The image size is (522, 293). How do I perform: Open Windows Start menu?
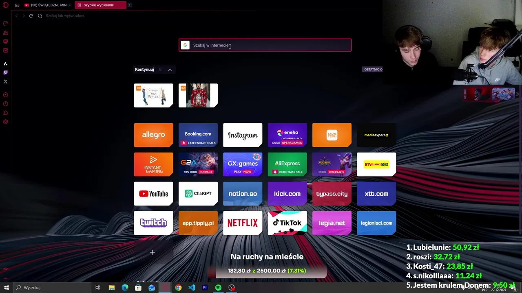[x=6, y=288]
